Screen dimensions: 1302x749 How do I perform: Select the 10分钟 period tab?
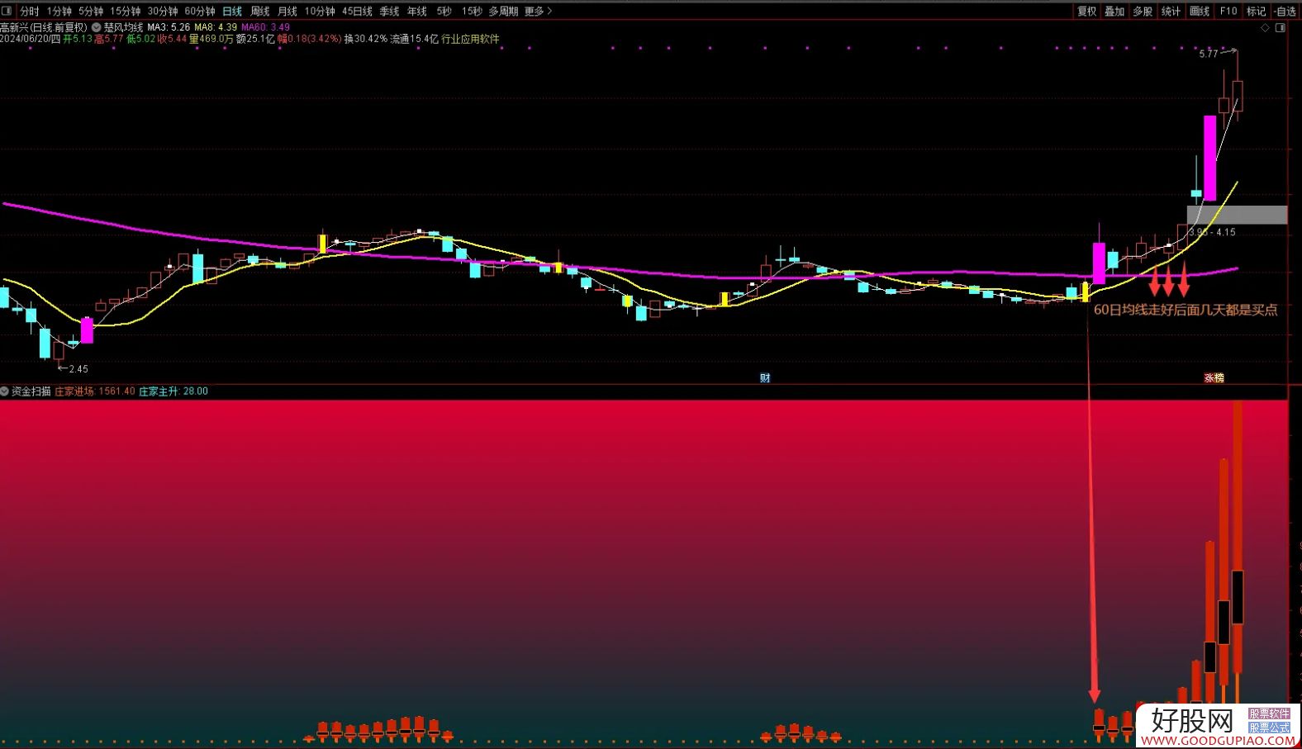(320, 11)
